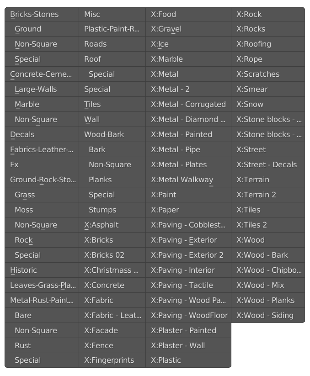Choose X:Plastic at column bottom

188,360
